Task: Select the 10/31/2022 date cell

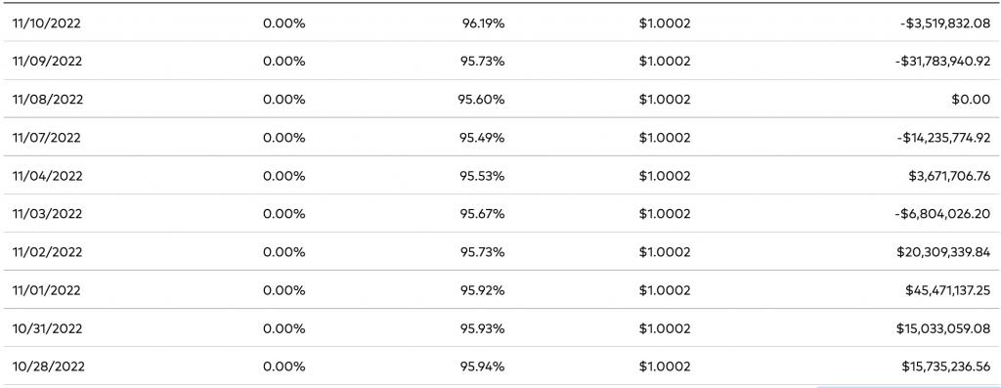Action: pos(47,328)
